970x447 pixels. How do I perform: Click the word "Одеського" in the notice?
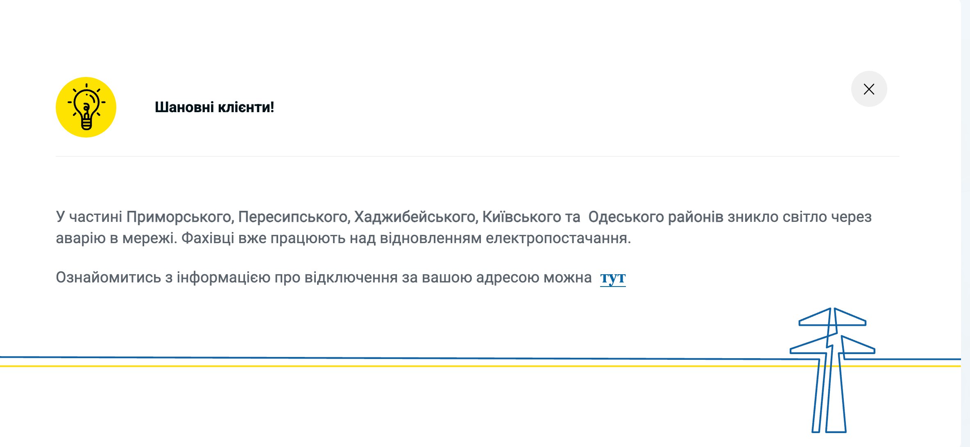pyautogui.click(x=626, y=217)
